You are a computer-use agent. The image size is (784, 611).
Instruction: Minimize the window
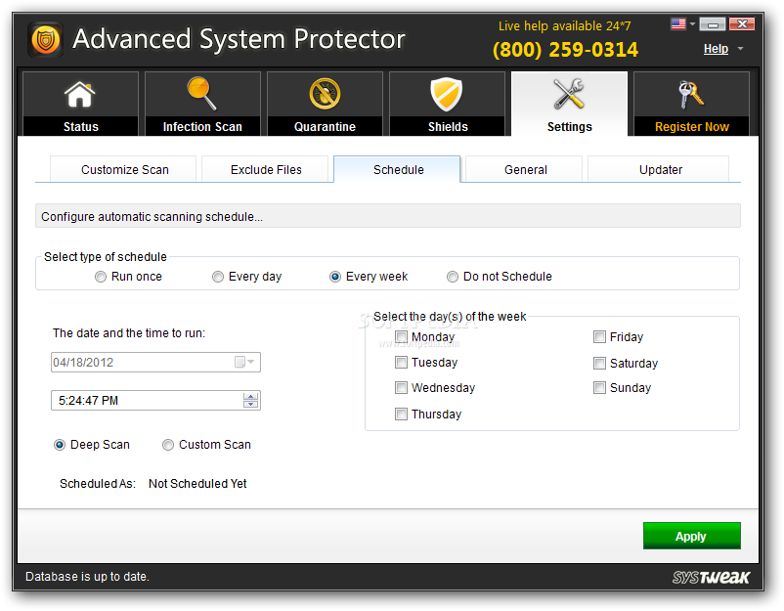click(x=712, y=23)
